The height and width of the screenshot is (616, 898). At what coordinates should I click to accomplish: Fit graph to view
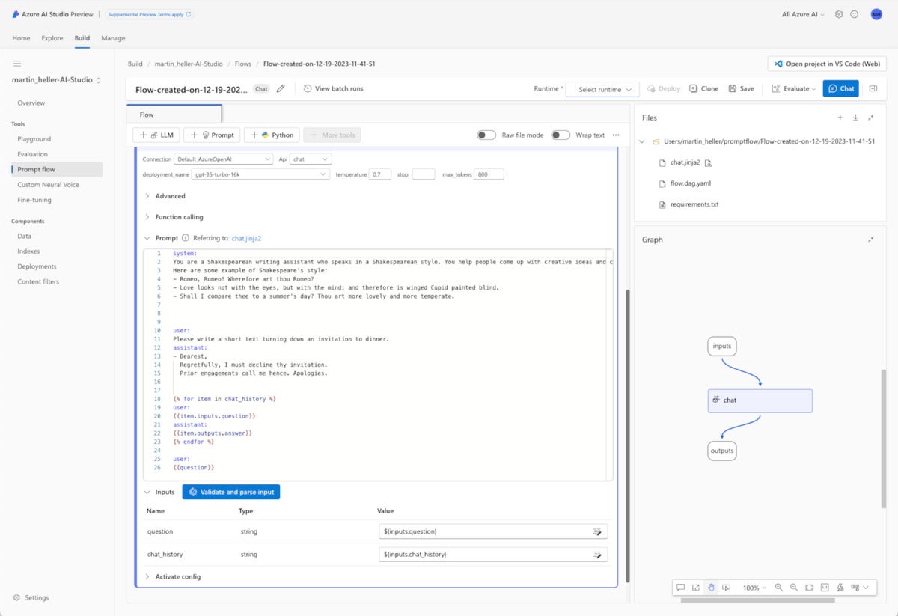(x=810, y=588)
